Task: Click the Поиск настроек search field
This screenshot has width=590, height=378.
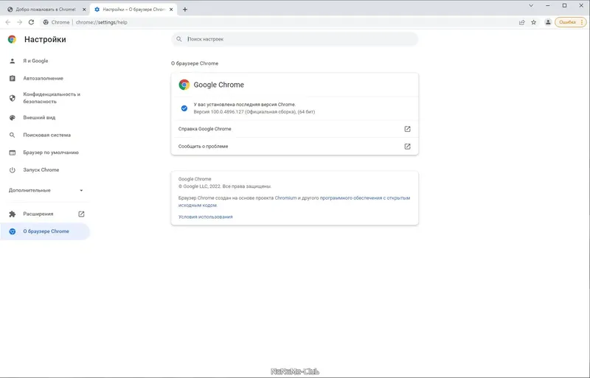Action: point(294,39)
